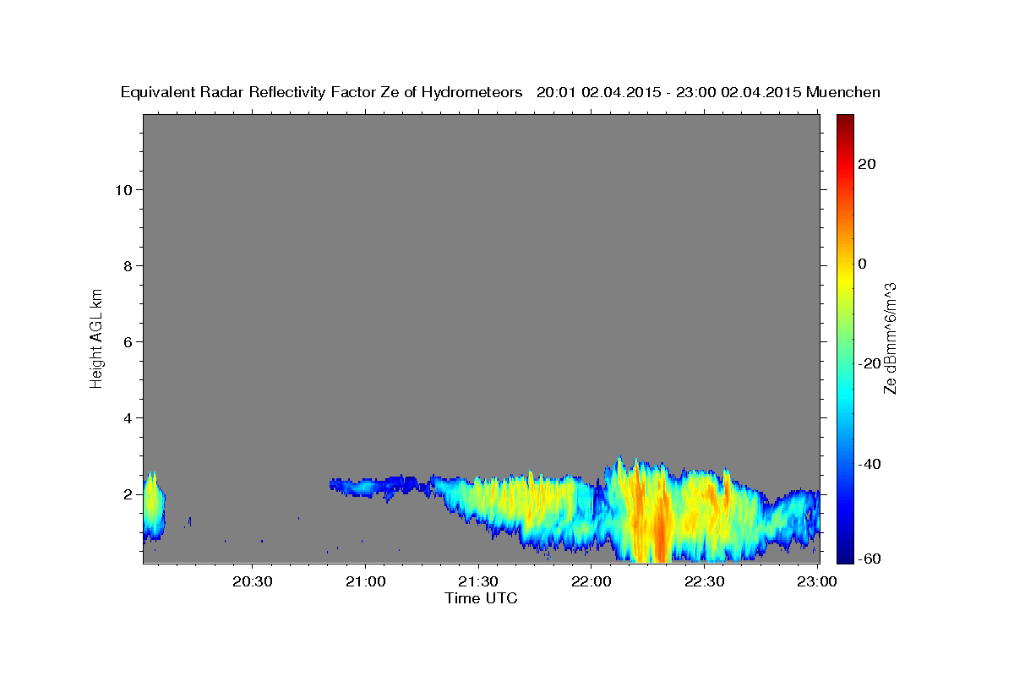Click the date range '20:01 02.04.2015 - 23:00 02.04.2015'

point(669,93)
